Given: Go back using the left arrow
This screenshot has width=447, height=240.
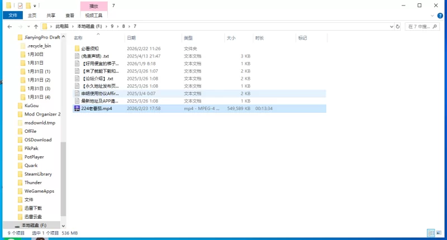Looking at the screenshot, I should pyautogui.click(x=10, y=26).
